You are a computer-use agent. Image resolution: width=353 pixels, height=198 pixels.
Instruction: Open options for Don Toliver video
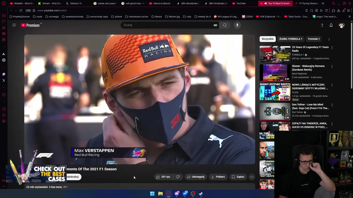pyautogui.click(x=332, y=105)
